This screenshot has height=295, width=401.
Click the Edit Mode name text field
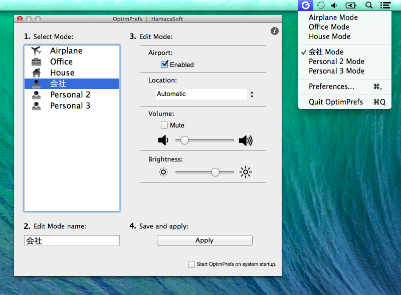click(x=72, y=240)
